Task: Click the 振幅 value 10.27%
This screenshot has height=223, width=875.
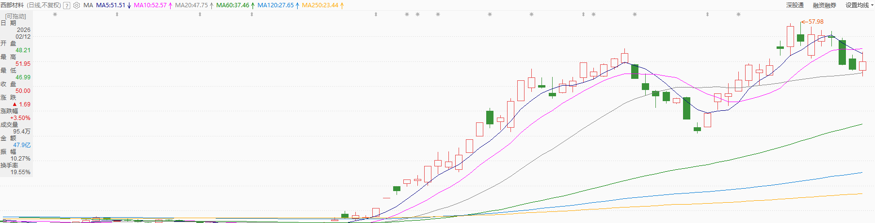Action: click(x=20, y=159)
